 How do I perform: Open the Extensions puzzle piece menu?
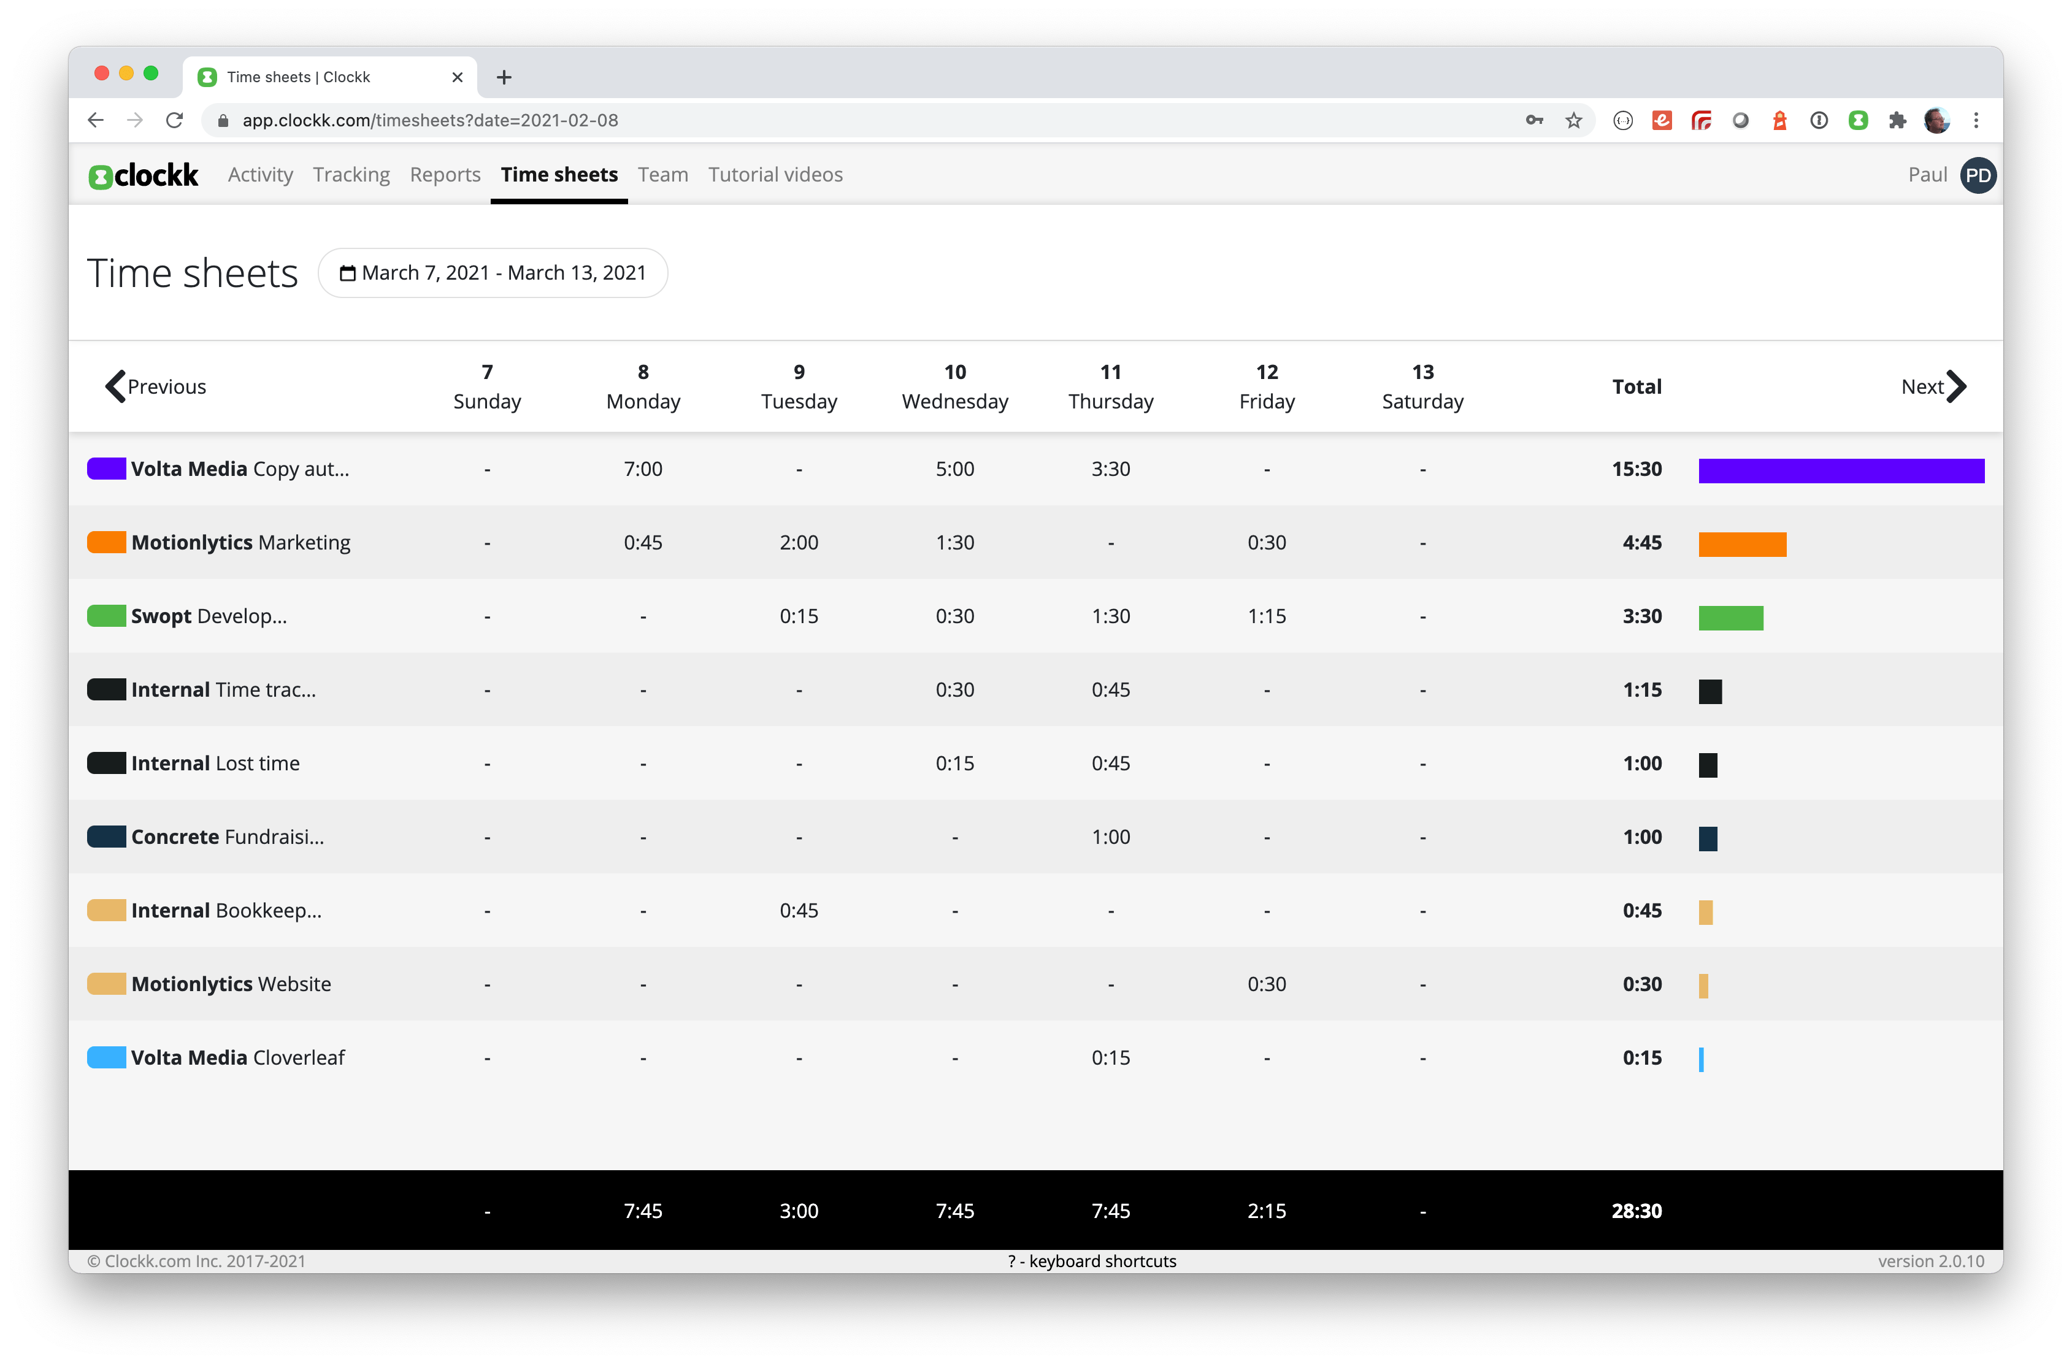pyautogui.click(x=1897, y=120)
